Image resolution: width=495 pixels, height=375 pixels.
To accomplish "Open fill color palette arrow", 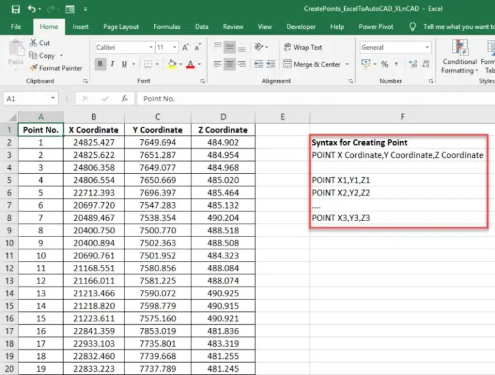I will (x=181, y=64).
